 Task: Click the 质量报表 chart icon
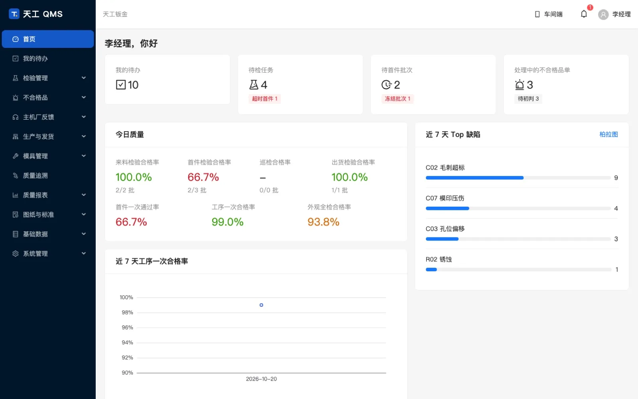coord(16,195)
